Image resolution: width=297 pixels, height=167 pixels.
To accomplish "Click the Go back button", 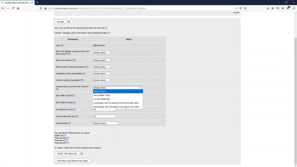I will pyautogui.click(x=60, y=22).
